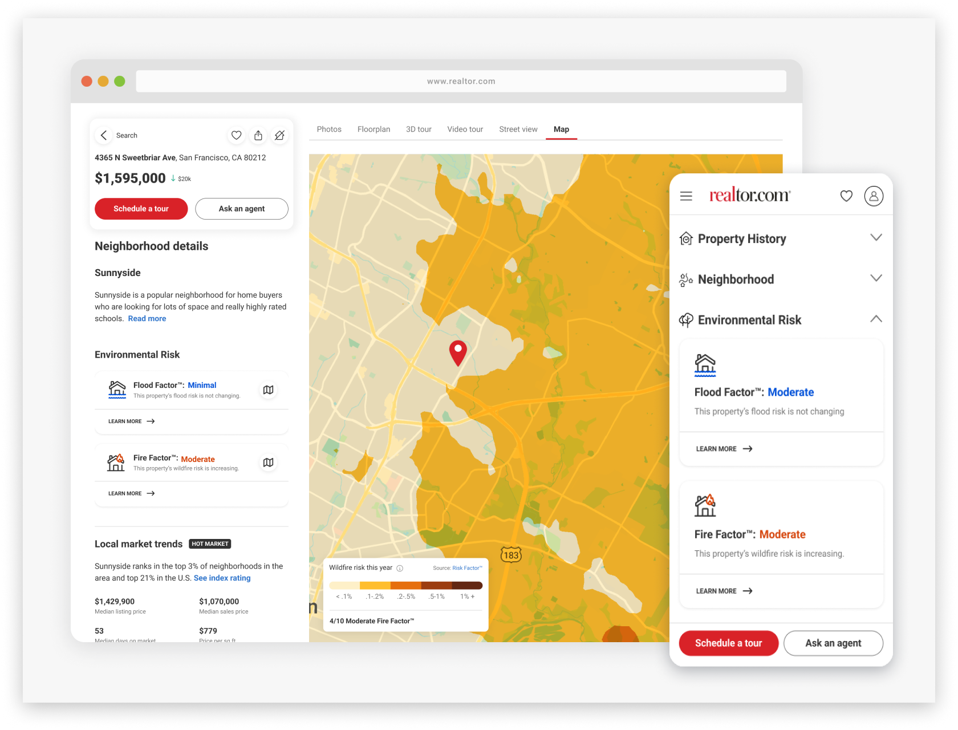The width and height of the screenshot is (958, 730).
Task: Click Schedule a tour in desktop panel
Action: (141, 209)
